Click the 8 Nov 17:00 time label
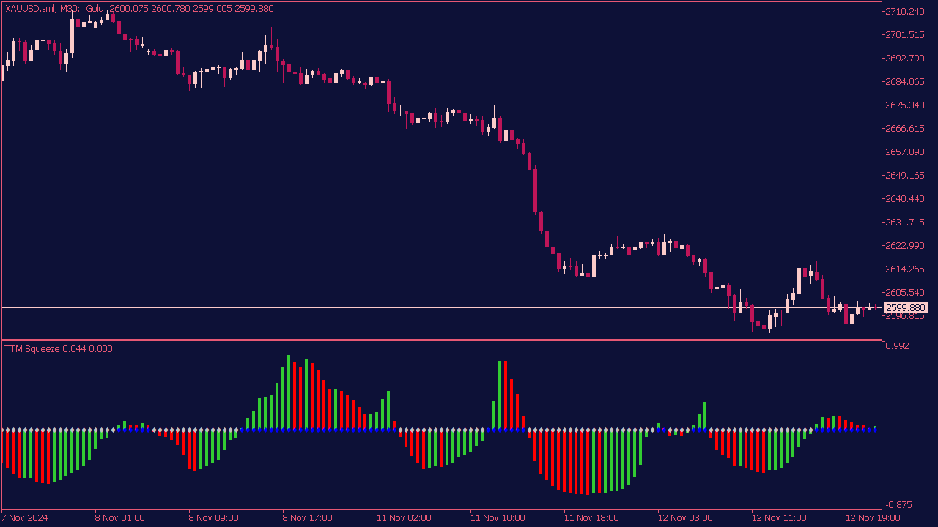This screenshot has width=938, height=527. (308, 518)
